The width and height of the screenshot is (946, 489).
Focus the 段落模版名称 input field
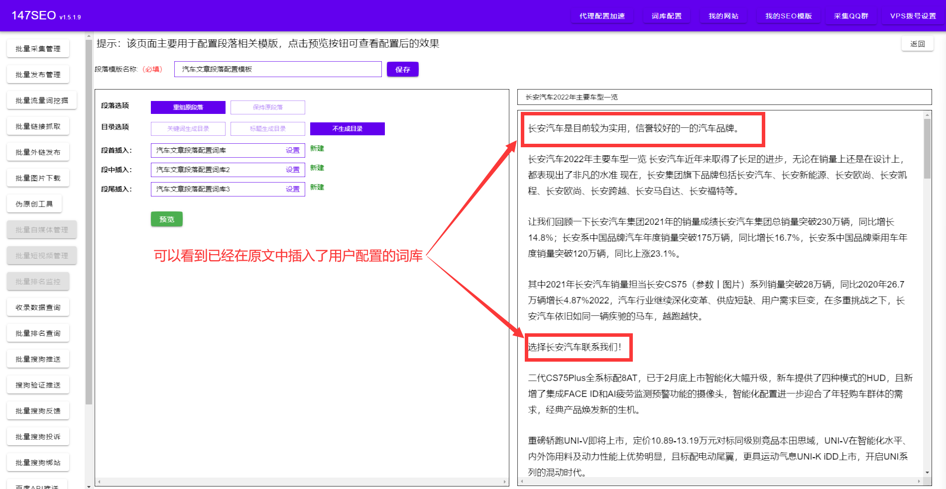click(x=278, y=69)
